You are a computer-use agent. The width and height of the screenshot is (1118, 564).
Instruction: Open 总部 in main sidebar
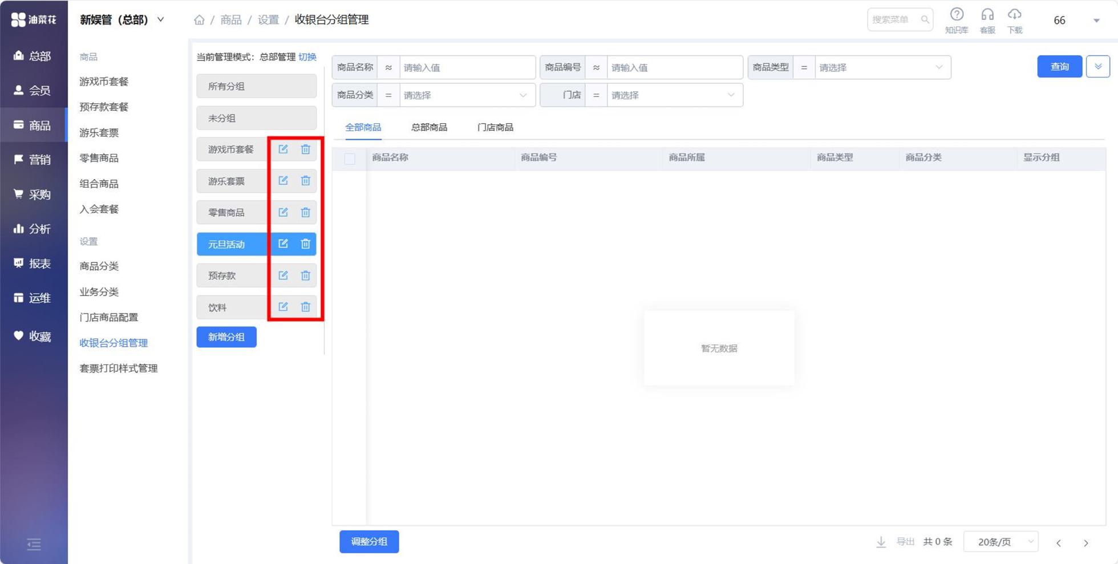point(33,56)
